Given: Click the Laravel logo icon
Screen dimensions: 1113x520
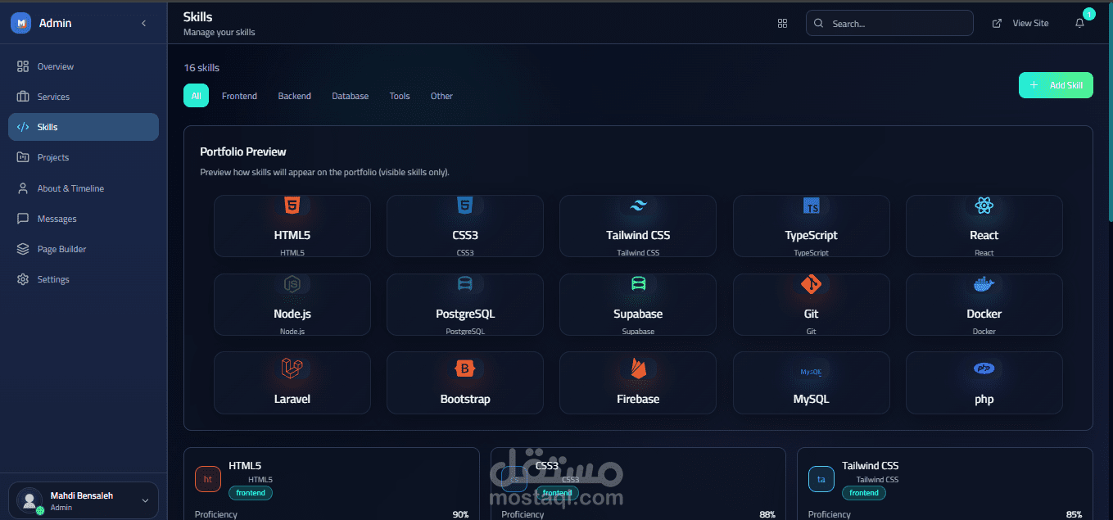Looking at the screenshot, I should (292, 369).
